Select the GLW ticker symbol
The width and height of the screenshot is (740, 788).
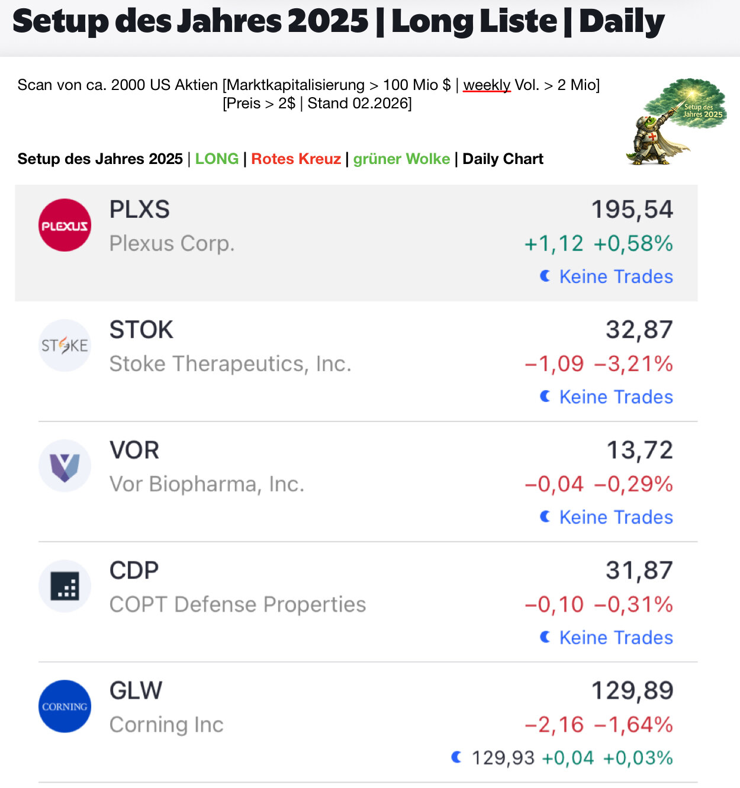[136, 690]
